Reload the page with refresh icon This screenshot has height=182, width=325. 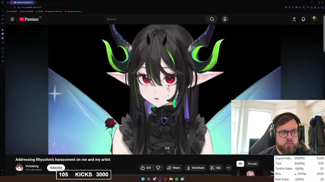pyautogui.click(x=14, y=7)
